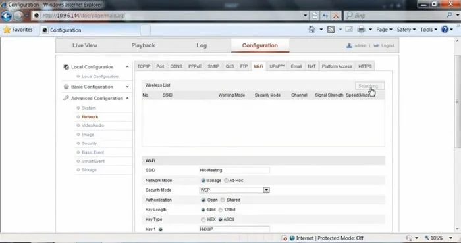
Task: Open System under Advanced Configuration
Action: coord(89,108)
